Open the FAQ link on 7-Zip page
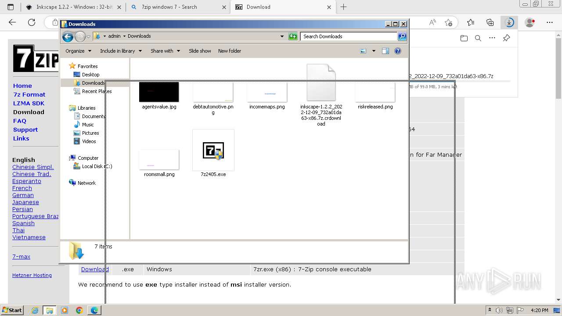Image resolution: width=562 pixels, height=316 pixels. click(x=20, y=121)
